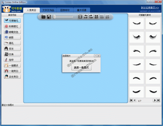Choose eyelash thumbnail row 4 left
Screen dimensions: 163x126
tap(137, 64)
